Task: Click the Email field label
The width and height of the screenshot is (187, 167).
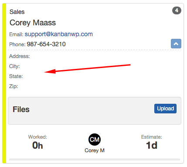Action: 16,34
